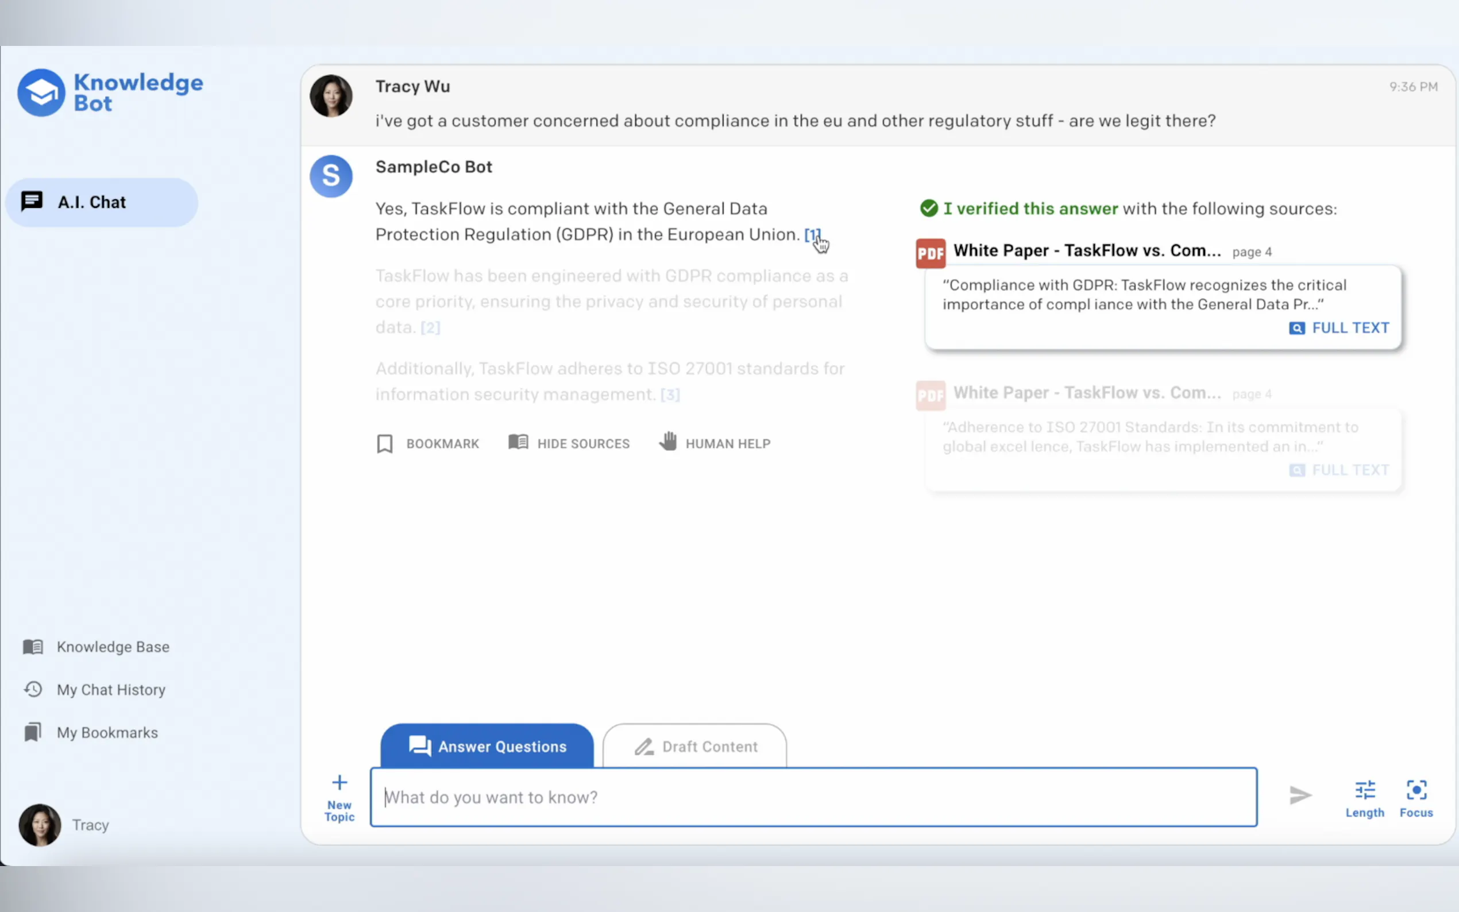The height and width of the screenshot is (912, 1459).
Task: Open citation [3] link
Action: (x=670, y=395)
